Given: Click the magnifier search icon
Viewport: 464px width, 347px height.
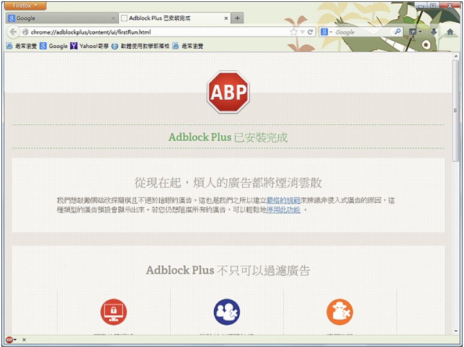Looking at the screenshot, I should [398, 32].
